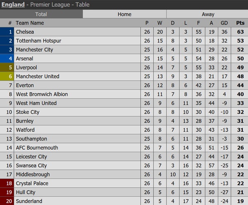Click Liverpool's olive position 5 badge
The image size is (248, 205).
pyautogui.click(x=7, y=68)
